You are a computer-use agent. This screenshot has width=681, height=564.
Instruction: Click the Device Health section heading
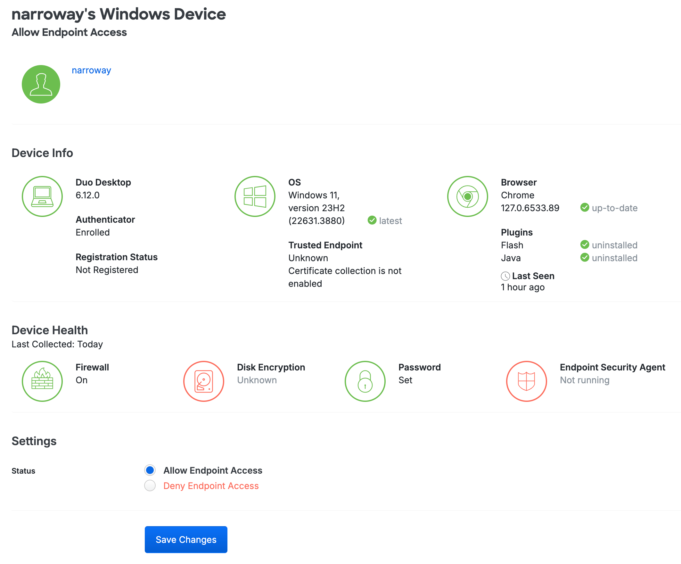click(50, 330)
